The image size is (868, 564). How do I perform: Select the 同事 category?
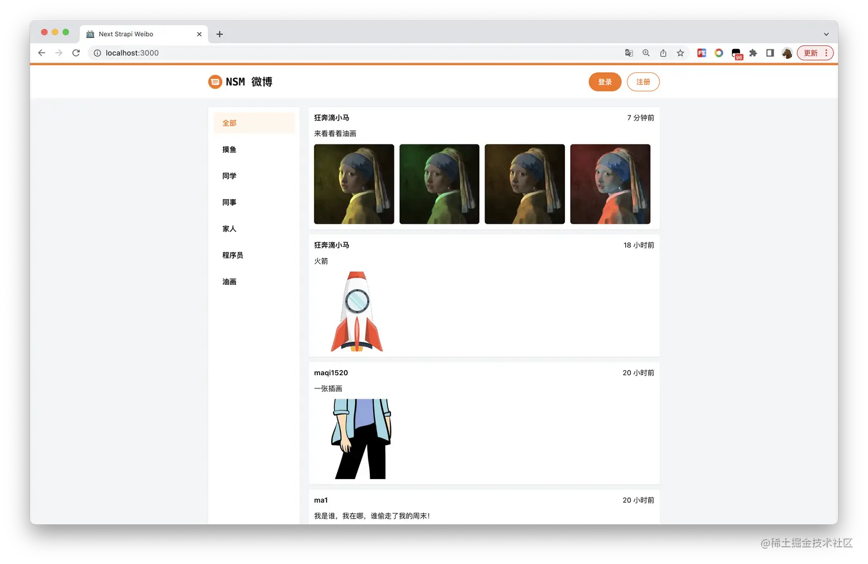[x=254, y=202]
